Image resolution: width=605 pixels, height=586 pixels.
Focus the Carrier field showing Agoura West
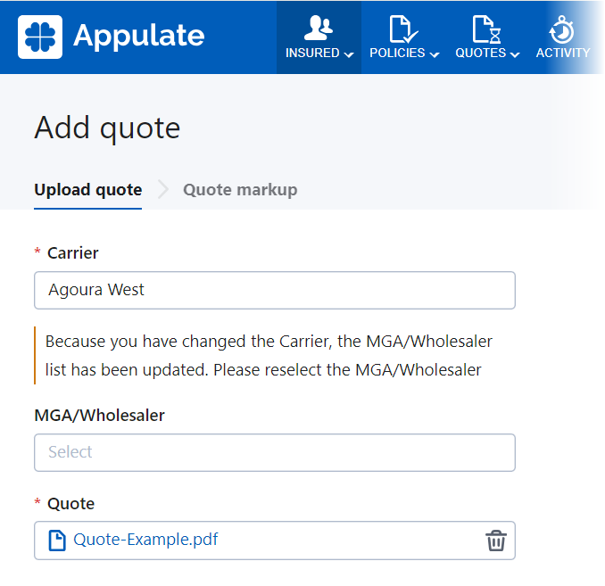point(274,290)
